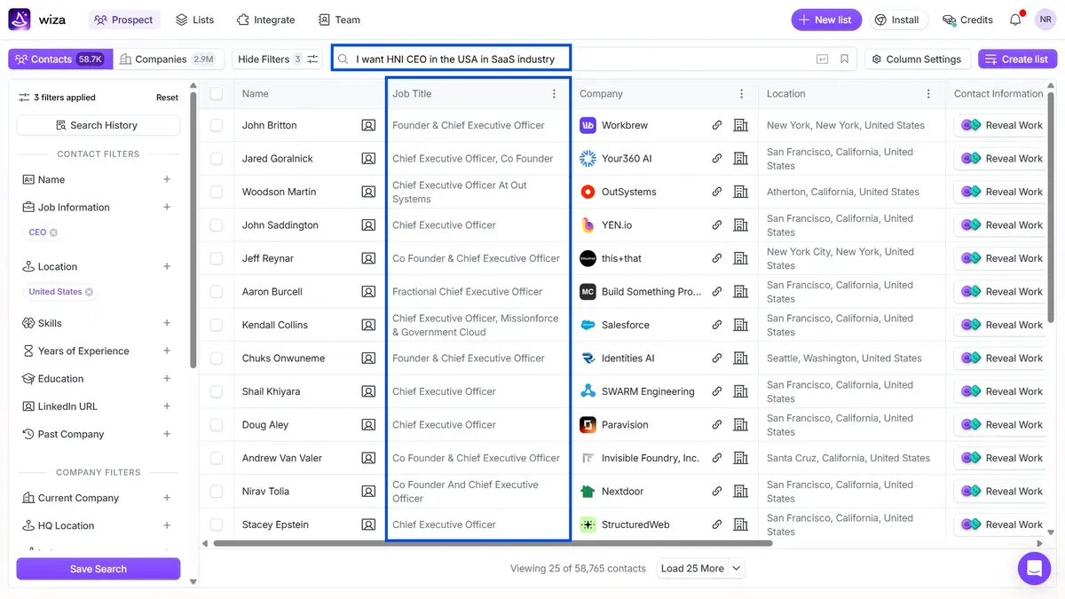Expand Years of Experience filter
1065x599 pixels.
167,351
